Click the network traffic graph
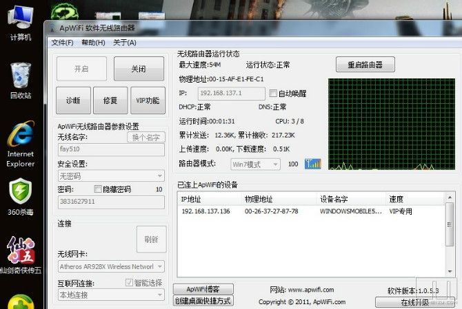 (392, 125)
